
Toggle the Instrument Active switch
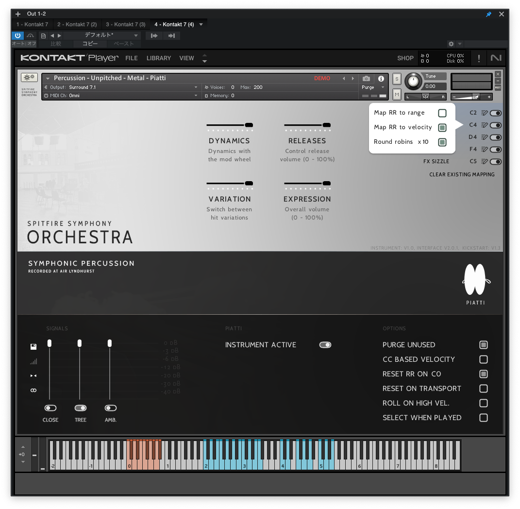[x=325, y=345]
